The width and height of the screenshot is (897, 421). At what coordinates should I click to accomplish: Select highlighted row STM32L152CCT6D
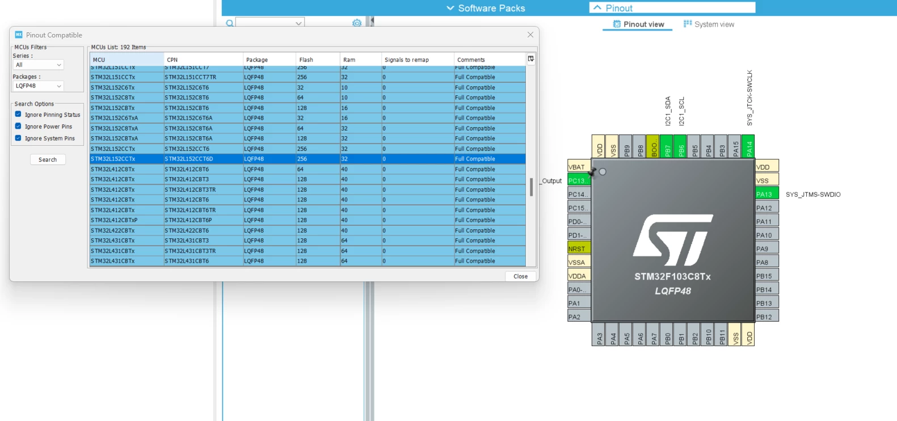tap(308, 159)
